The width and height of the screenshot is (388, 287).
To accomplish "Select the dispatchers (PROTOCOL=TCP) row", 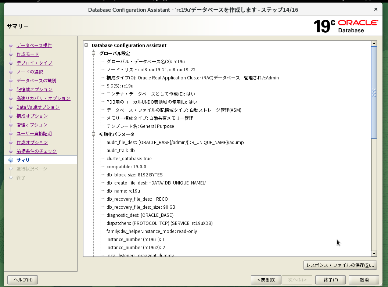I will click(x=159, y=223).
